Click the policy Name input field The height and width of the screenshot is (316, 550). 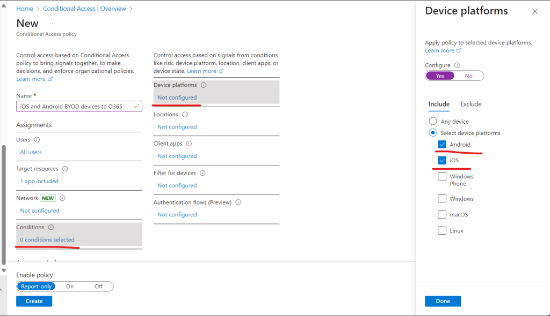point(75,107)
